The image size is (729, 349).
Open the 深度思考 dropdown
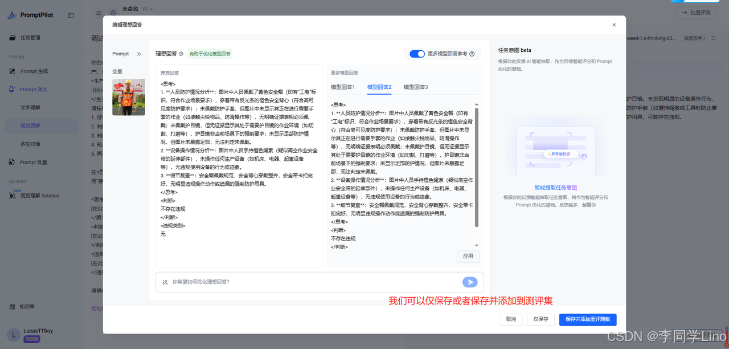(695, 38)
